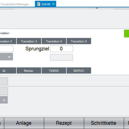Click the small up triangle below the tab bar
Image resolution: width=129 pixels, height=129 pixels.
click(x=93, y=8)
